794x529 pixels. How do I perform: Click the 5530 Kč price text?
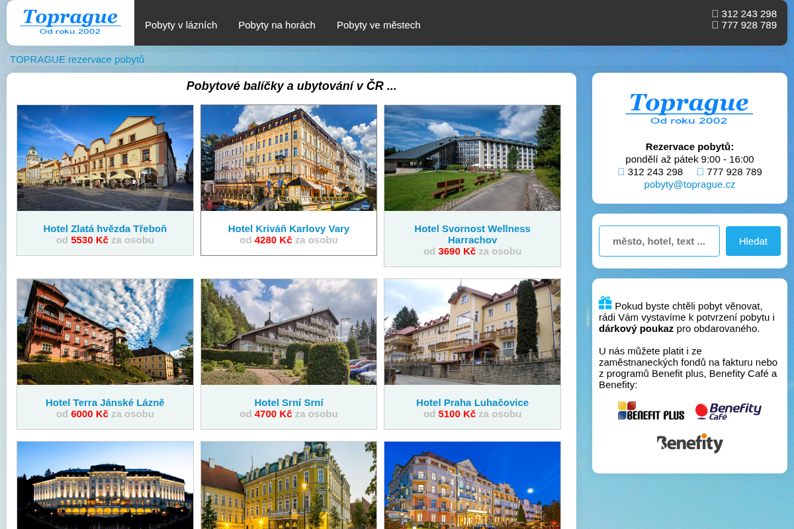click(x=89, y=239)
